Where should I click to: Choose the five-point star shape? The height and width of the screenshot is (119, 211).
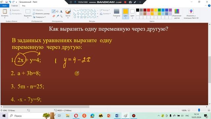(x=81, y=17)
